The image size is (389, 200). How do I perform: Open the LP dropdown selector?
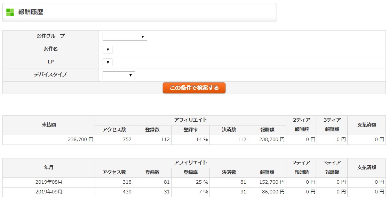pos(108,62)
